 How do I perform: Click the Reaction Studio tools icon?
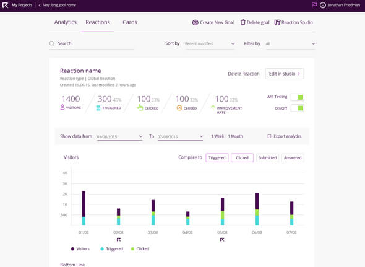click(277, 22)
